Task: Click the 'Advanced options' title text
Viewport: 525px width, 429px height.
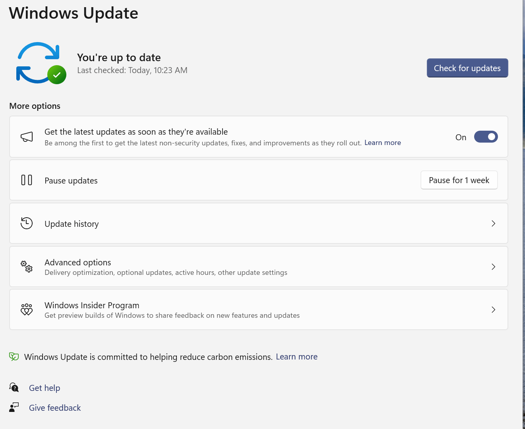Action: point(78,263)
